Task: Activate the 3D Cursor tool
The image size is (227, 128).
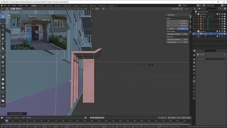Action: 3,21
